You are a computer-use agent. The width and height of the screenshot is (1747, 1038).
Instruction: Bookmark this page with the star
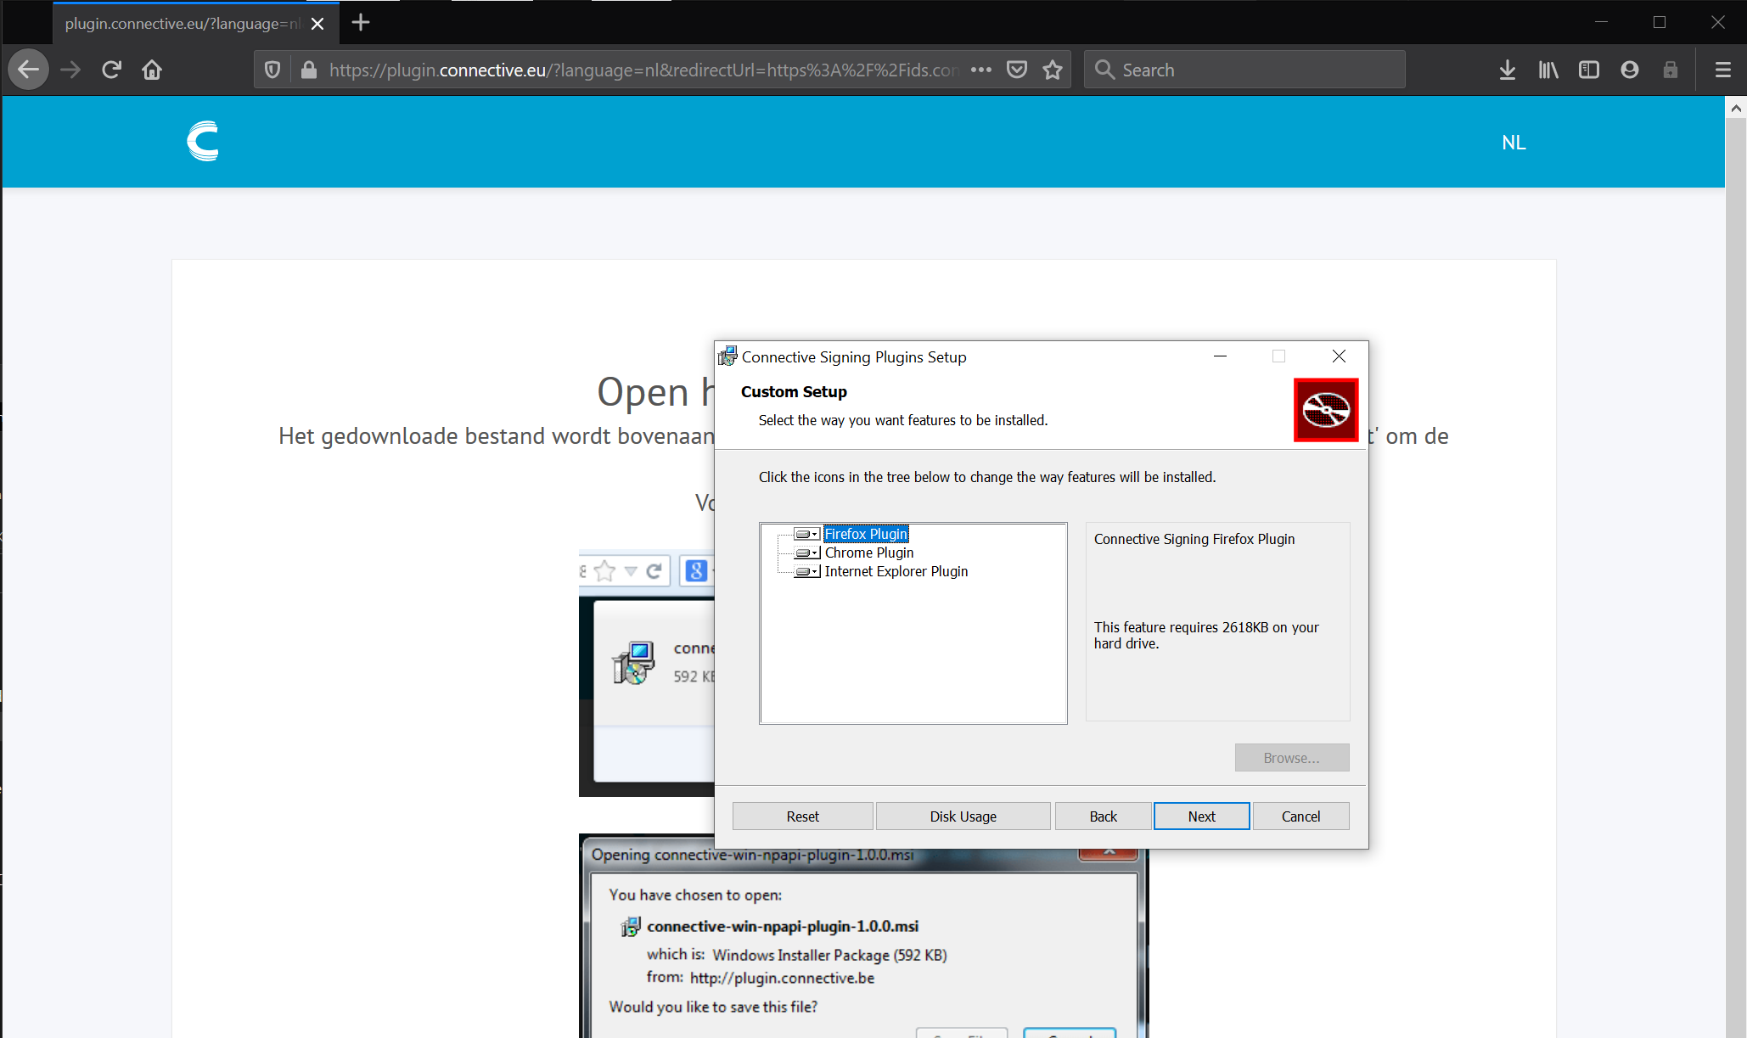click(x=1053, y=70)
